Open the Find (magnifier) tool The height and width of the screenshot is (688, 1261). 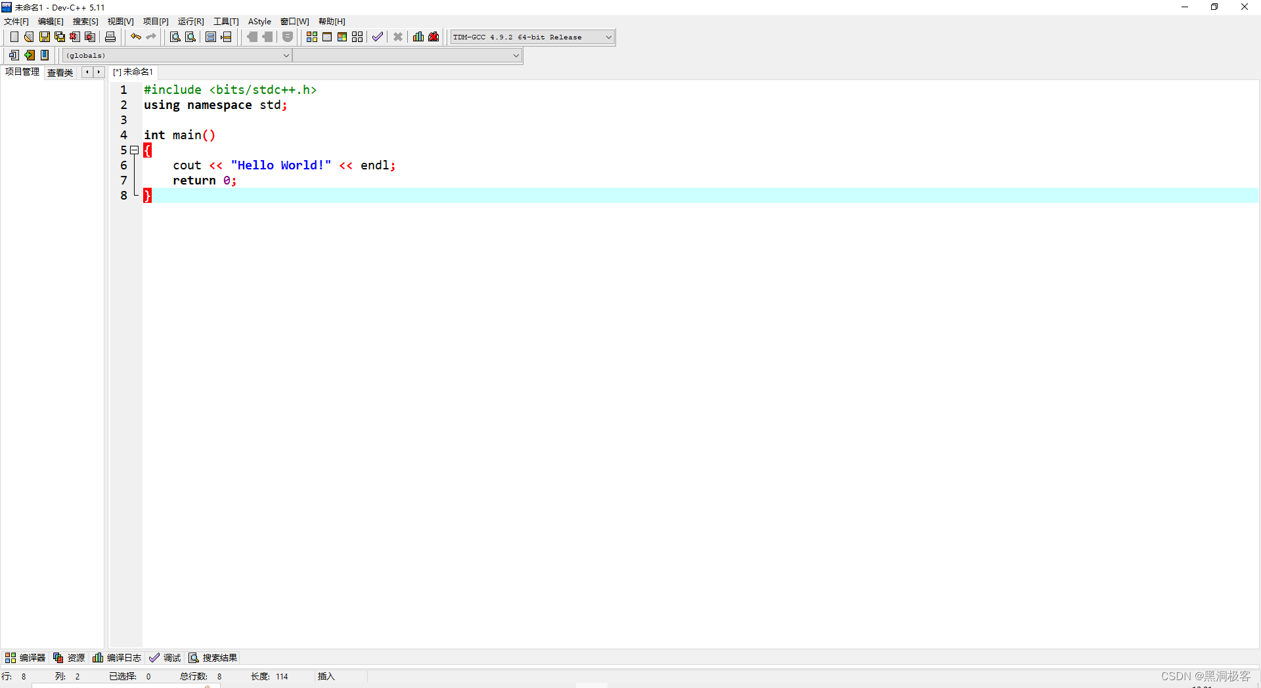175,37
